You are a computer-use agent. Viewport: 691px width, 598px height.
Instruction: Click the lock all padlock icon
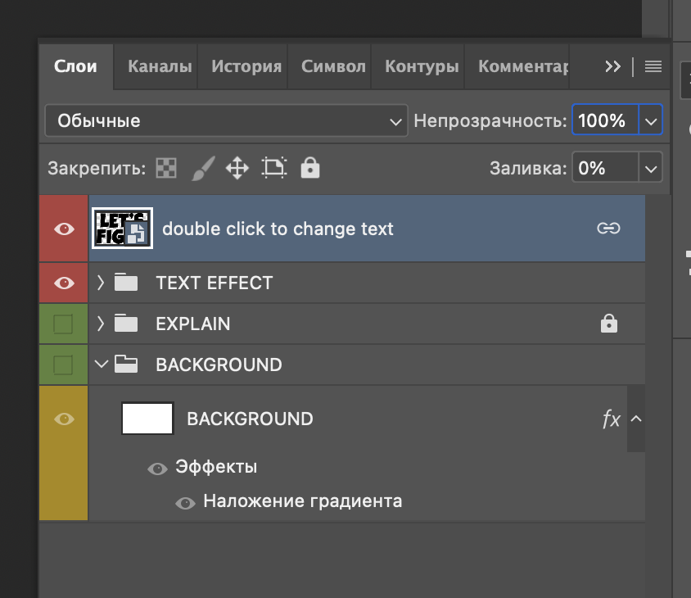click(309, 169)
